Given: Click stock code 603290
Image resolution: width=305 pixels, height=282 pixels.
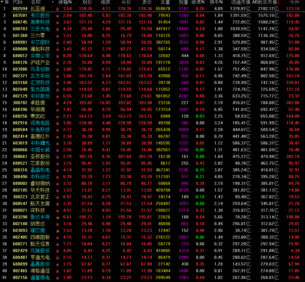Looking at the screenshot, I should pos(20,217).
